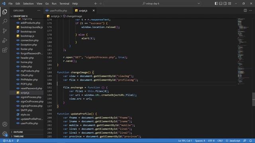Viewport: 255px width, 143px height.
Task: Toggle secondary side bar layout icon
Action: coord(225,4)
